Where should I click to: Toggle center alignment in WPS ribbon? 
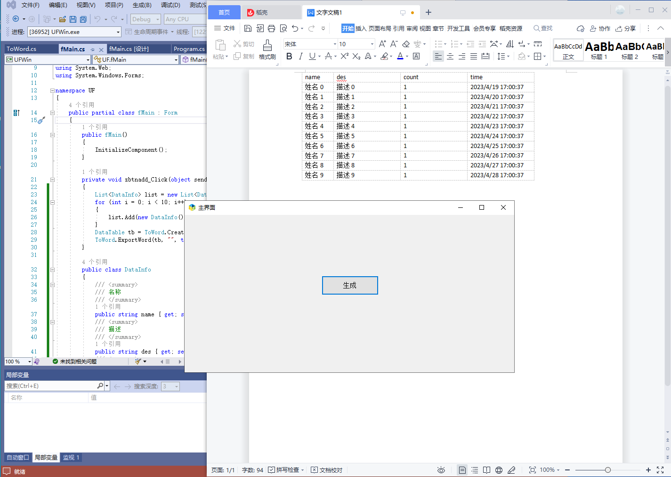tap(450, 56)
